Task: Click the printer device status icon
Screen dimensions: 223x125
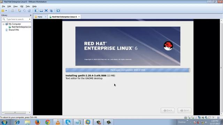Action: click(x=203, y=117)
